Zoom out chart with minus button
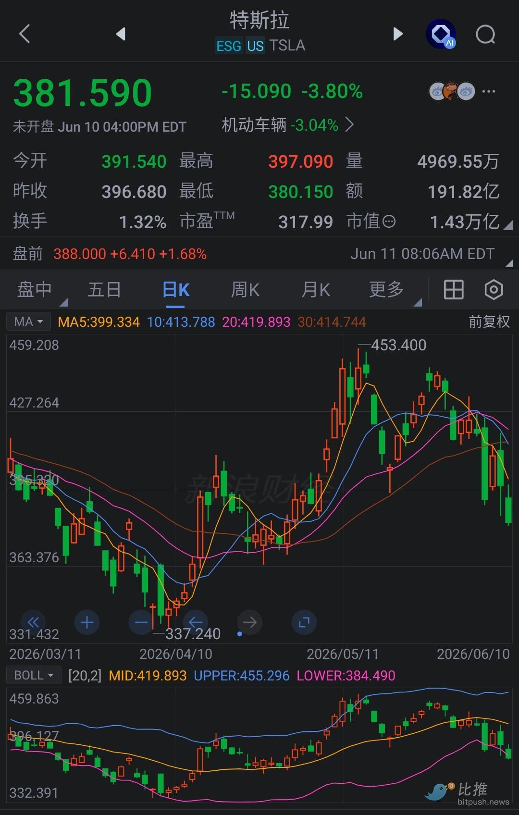Viewport: 519px width, 815px height. click(x=141, y=623)
